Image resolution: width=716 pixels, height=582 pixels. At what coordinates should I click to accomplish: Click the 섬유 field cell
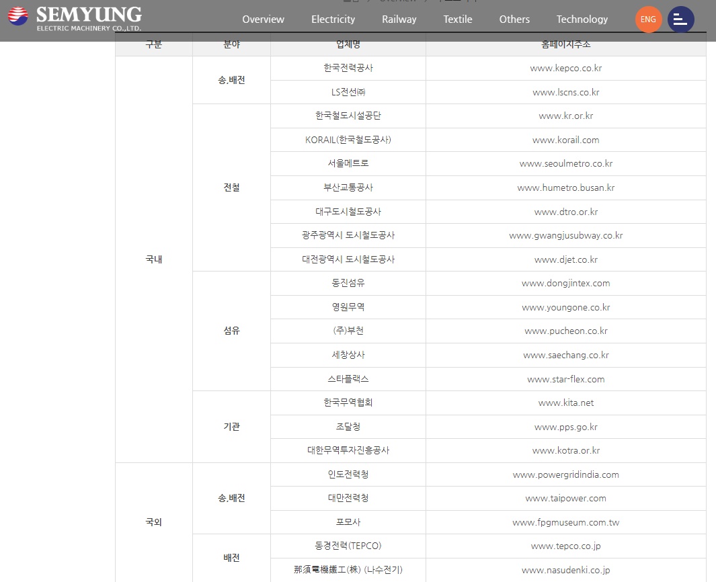tap(231, 331)
